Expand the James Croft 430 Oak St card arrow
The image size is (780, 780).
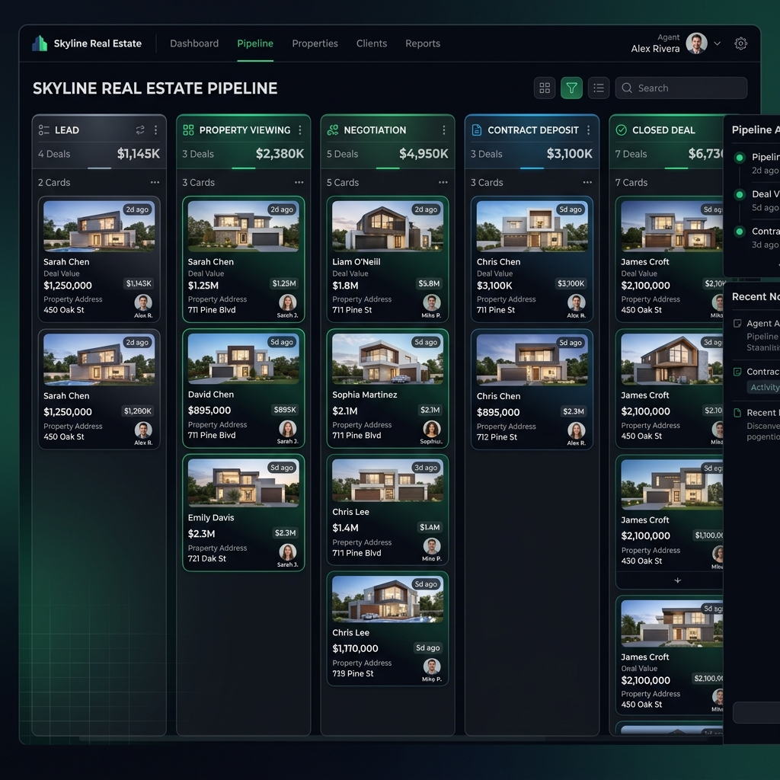click(x=677, y=580)
